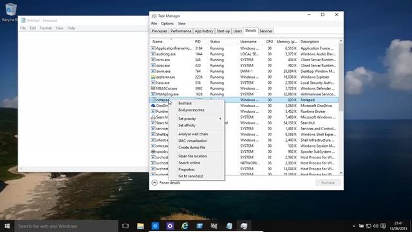Click the OneDrive cloud icon in process list
Screen dimensions: 412x232
pos(153,106)
